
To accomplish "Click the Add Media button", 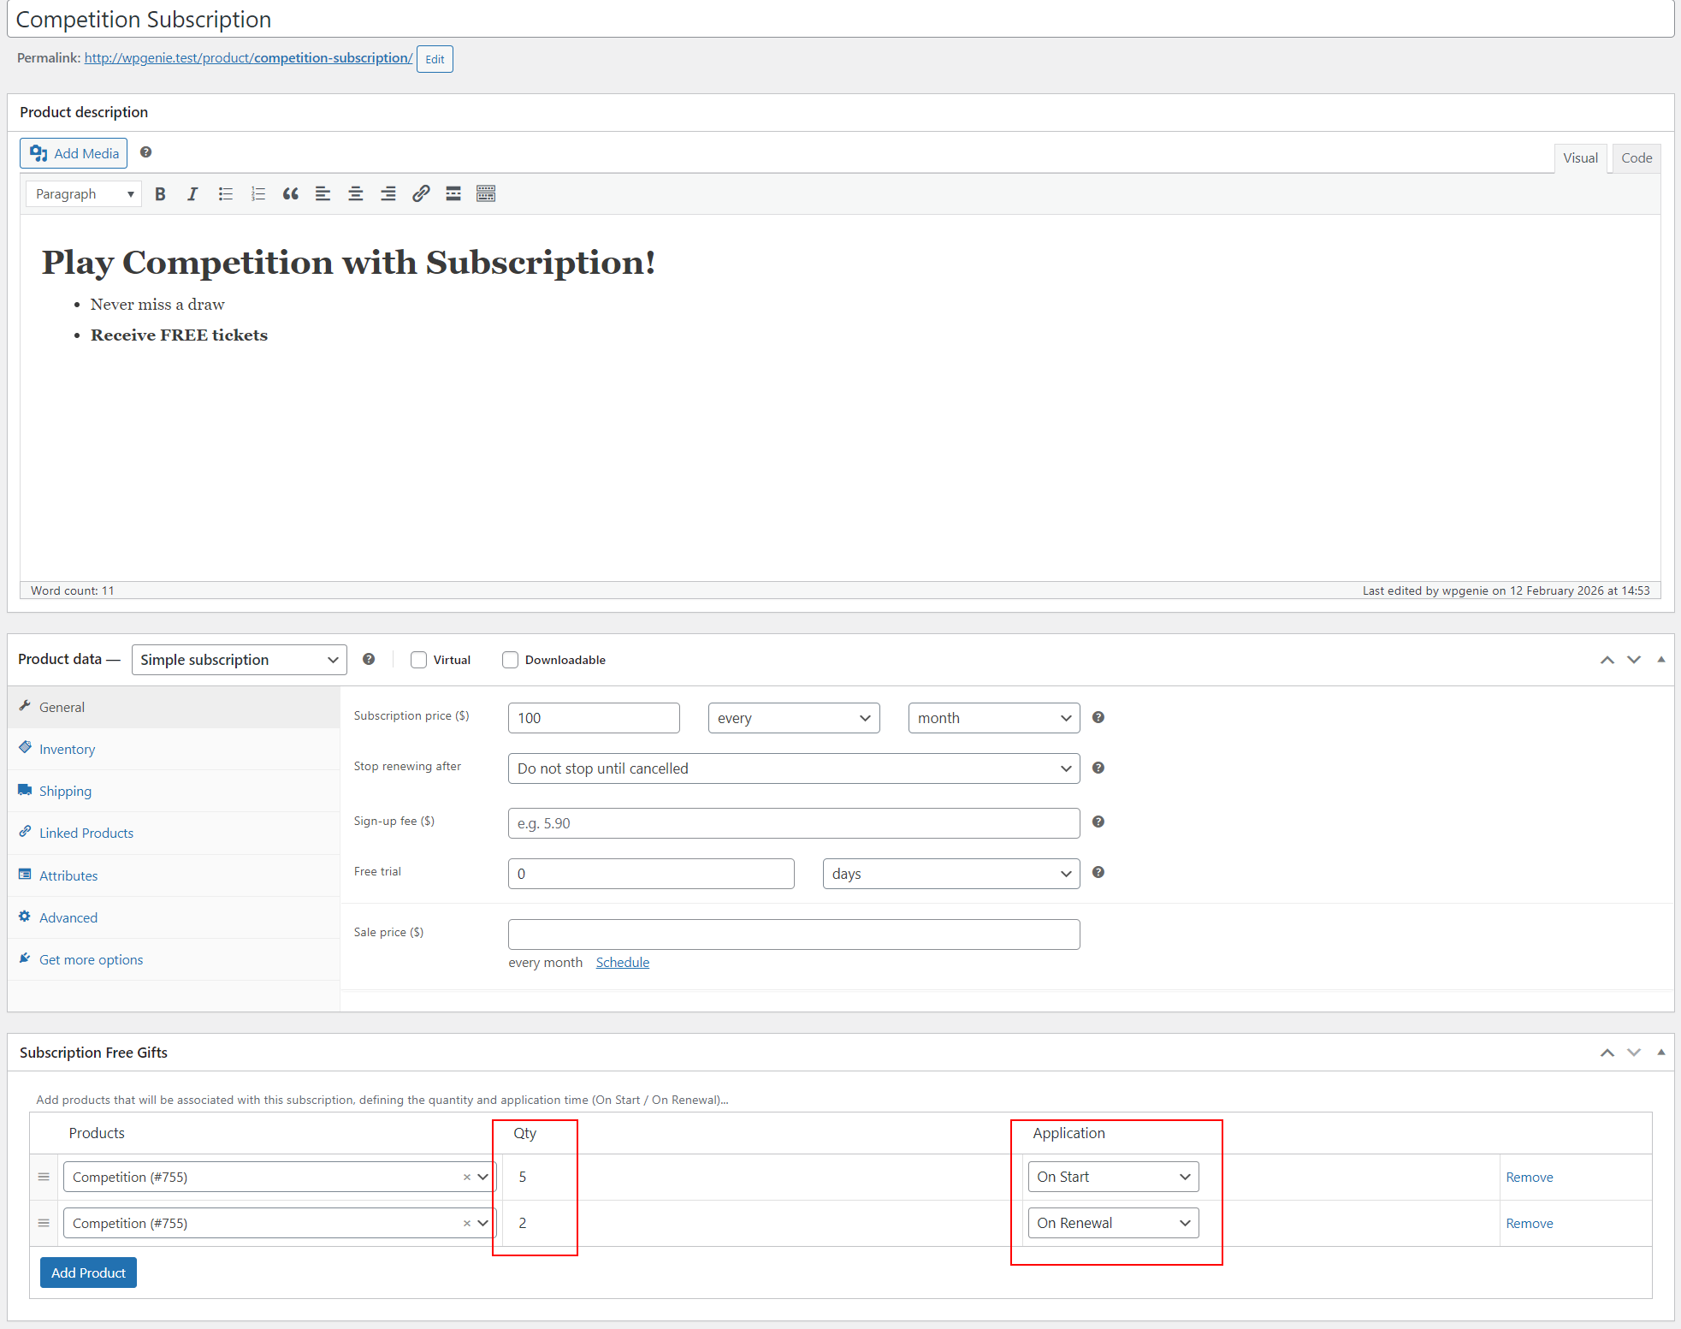I will click(x=74, y=153).
